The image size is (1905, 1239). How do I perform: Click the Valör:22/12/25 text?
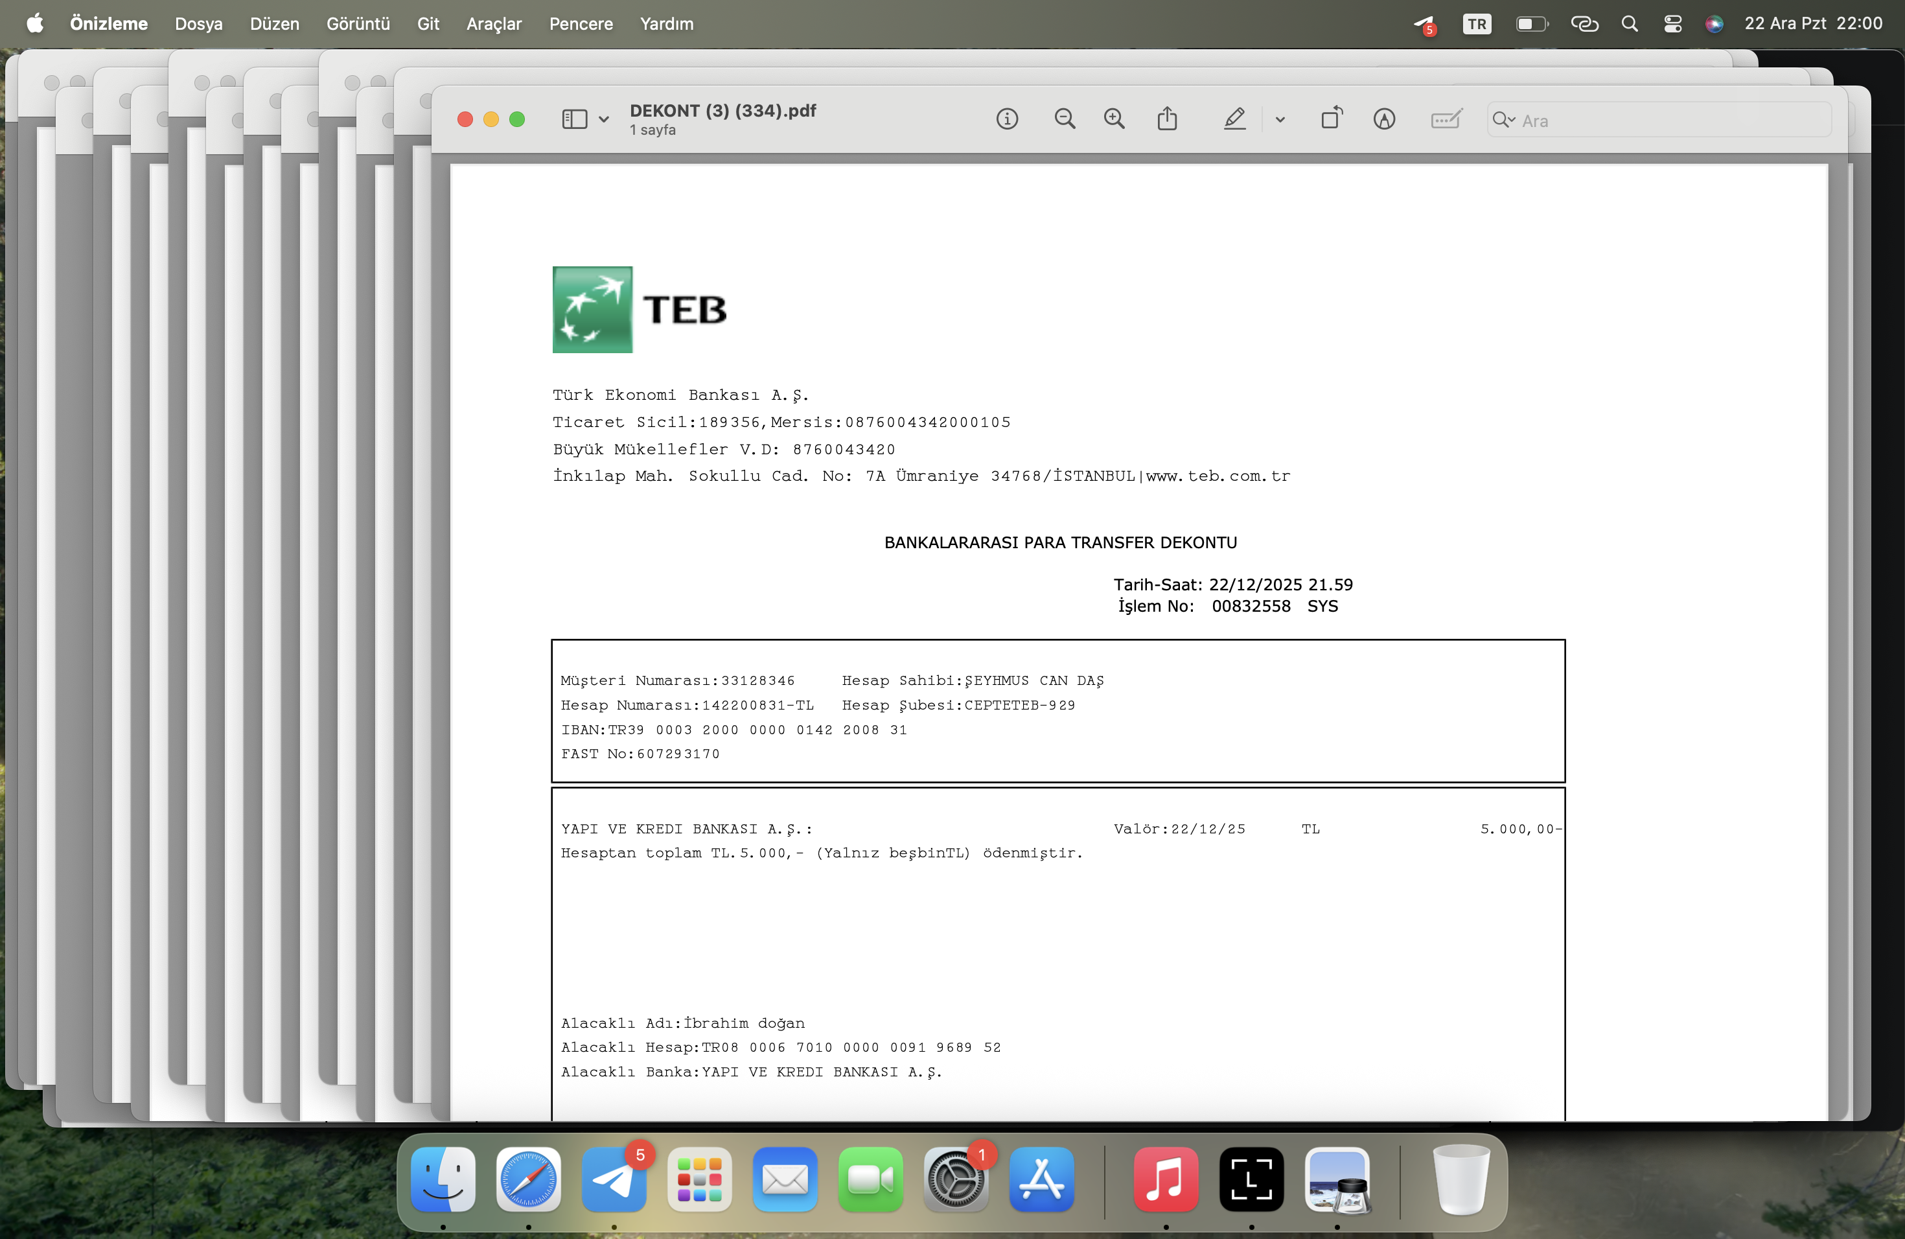pos(1180,829)
